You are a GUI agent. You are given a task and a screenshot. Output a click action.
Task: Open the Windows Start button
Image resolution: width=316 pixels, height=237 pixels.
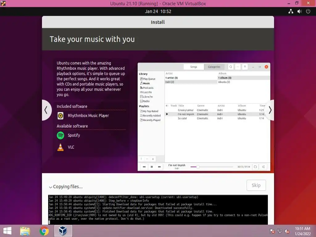coord(7,231)
